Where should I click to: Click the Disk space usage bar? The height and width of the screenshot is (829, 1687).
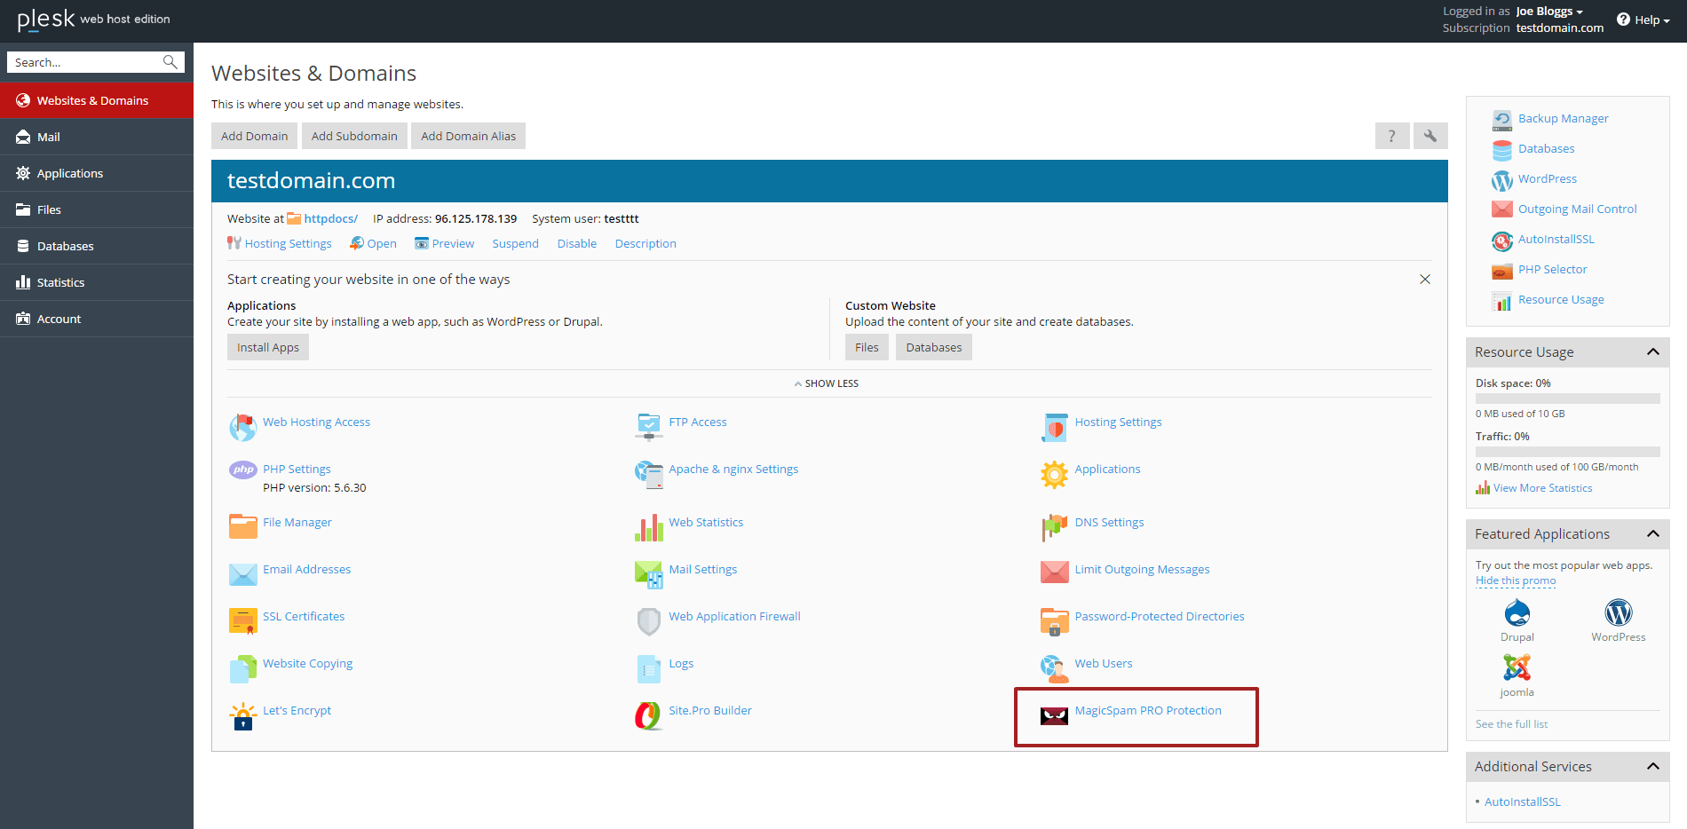click(1567, 399)
